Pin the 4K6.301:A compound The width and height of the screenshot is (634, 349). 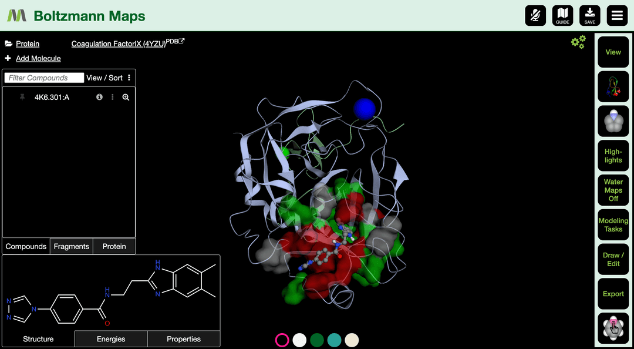pos(22,97)
